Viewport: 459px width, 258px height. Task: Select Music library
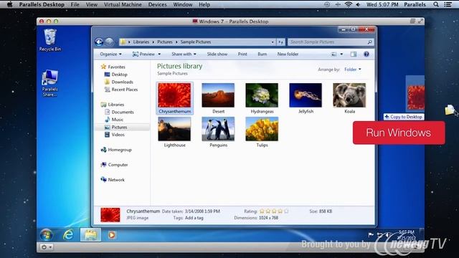[117, 120]
